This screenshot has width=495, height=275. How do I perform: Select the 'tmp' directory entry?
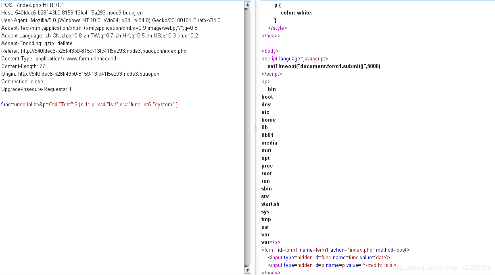pyautogui.click(x=266, y=219)
